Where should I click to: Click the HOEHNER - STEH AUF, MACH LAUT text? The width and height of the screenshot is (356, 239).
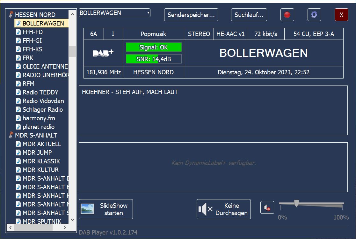pos(130,92)
